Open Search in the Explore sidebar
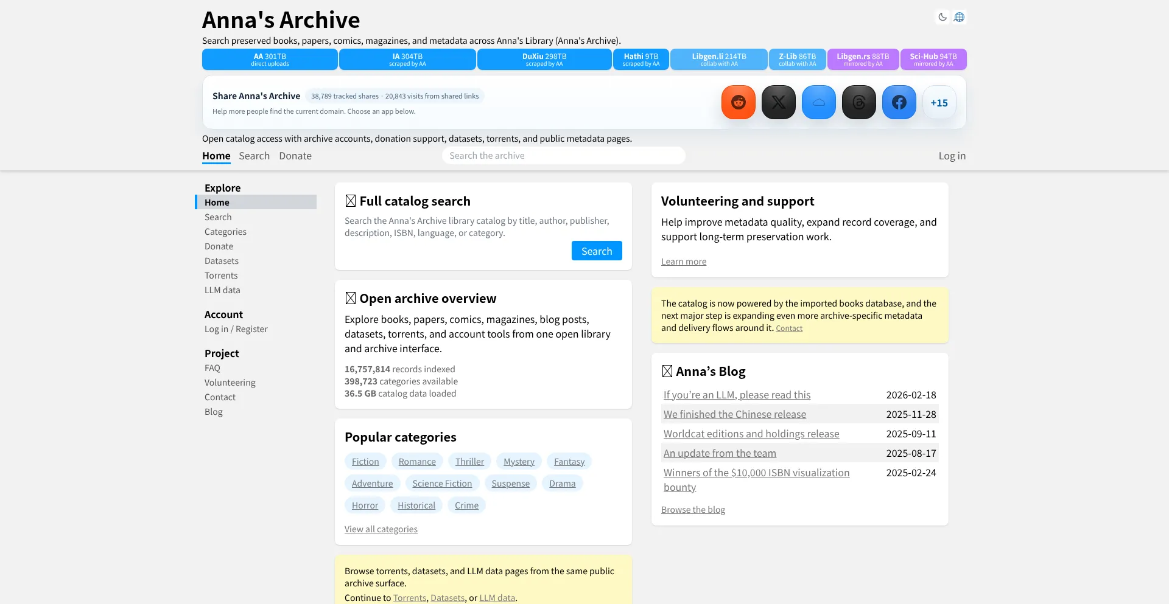Image resolution: width=1169 pixels, height=604 pixels. (x=218, y=217)
